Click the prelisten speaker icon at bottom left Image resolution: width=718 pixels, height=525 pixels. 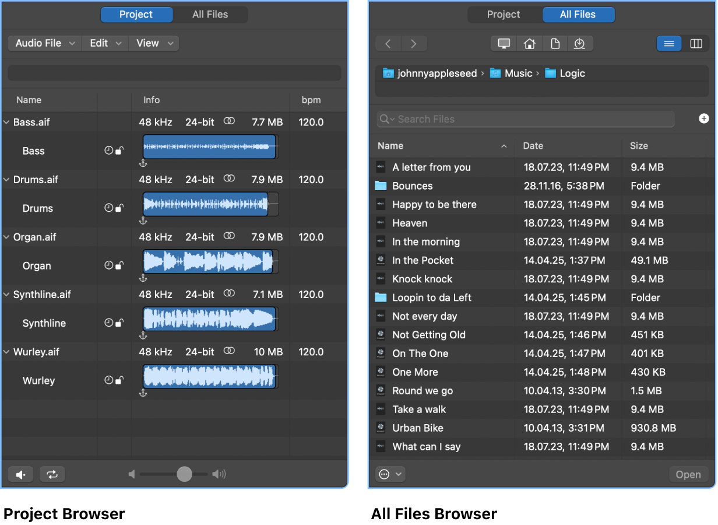point(20,474)
